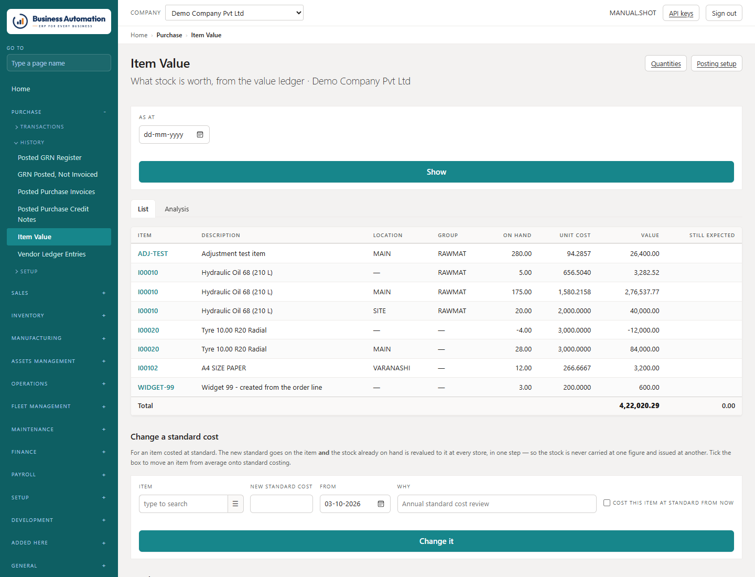This screenshot has height=577, width=755.
Task: Expand the Inventory section
Action: click(x=59, y=316)
